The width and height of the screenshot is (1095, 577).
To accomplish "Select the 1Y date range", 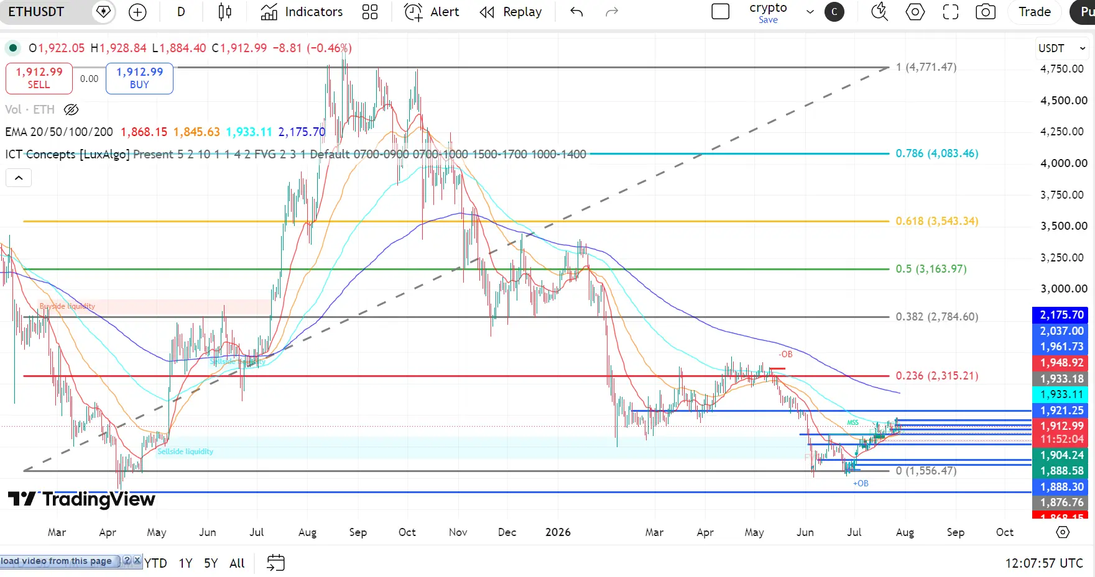I will [185, 563].
